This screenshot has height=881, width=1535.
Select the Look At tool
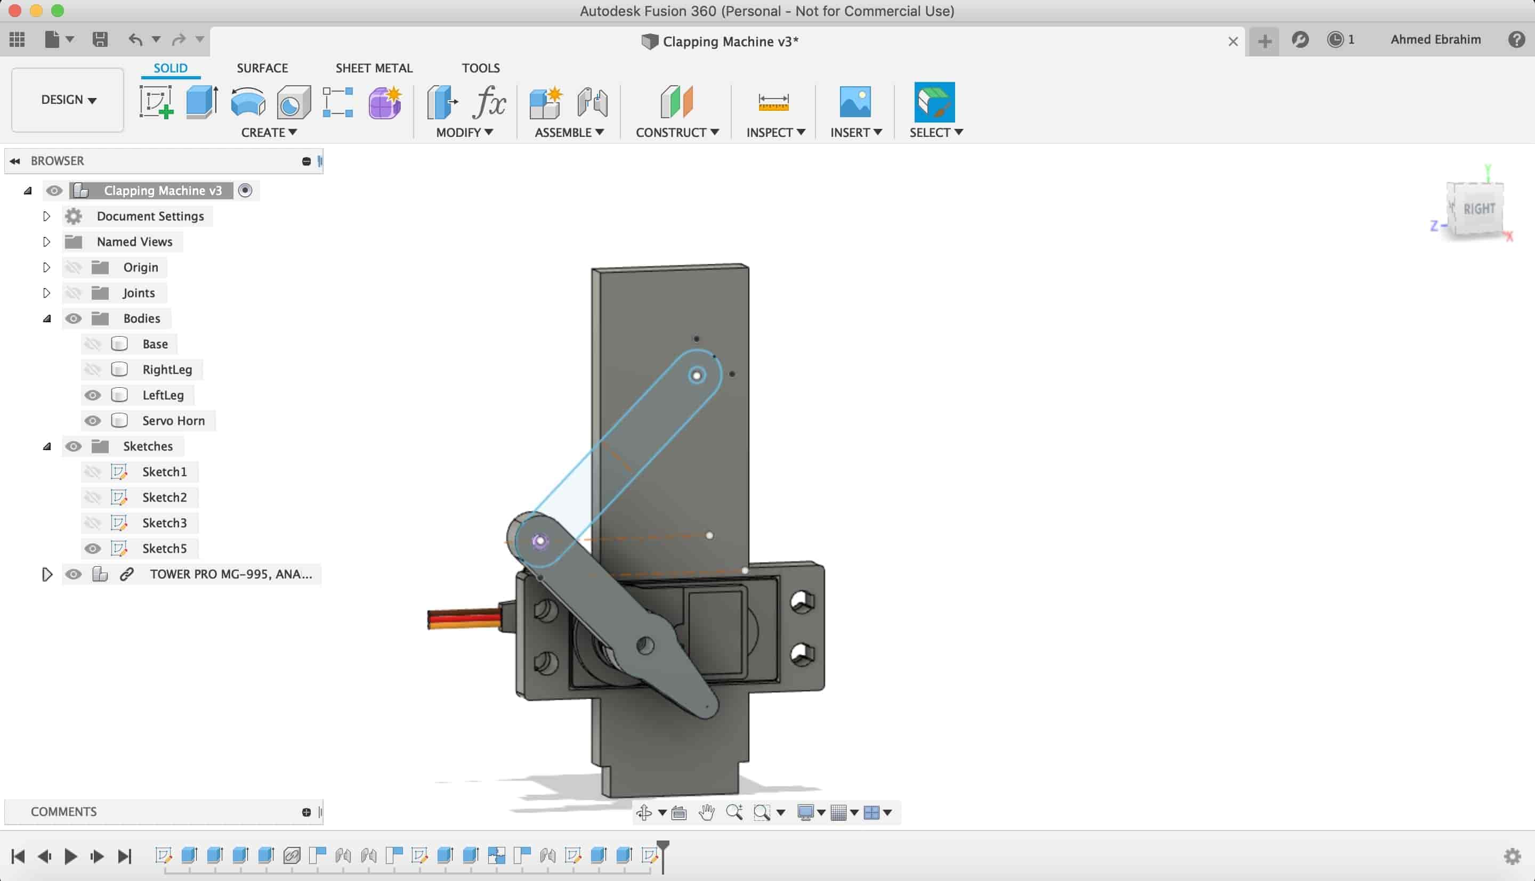coord(679,813)
